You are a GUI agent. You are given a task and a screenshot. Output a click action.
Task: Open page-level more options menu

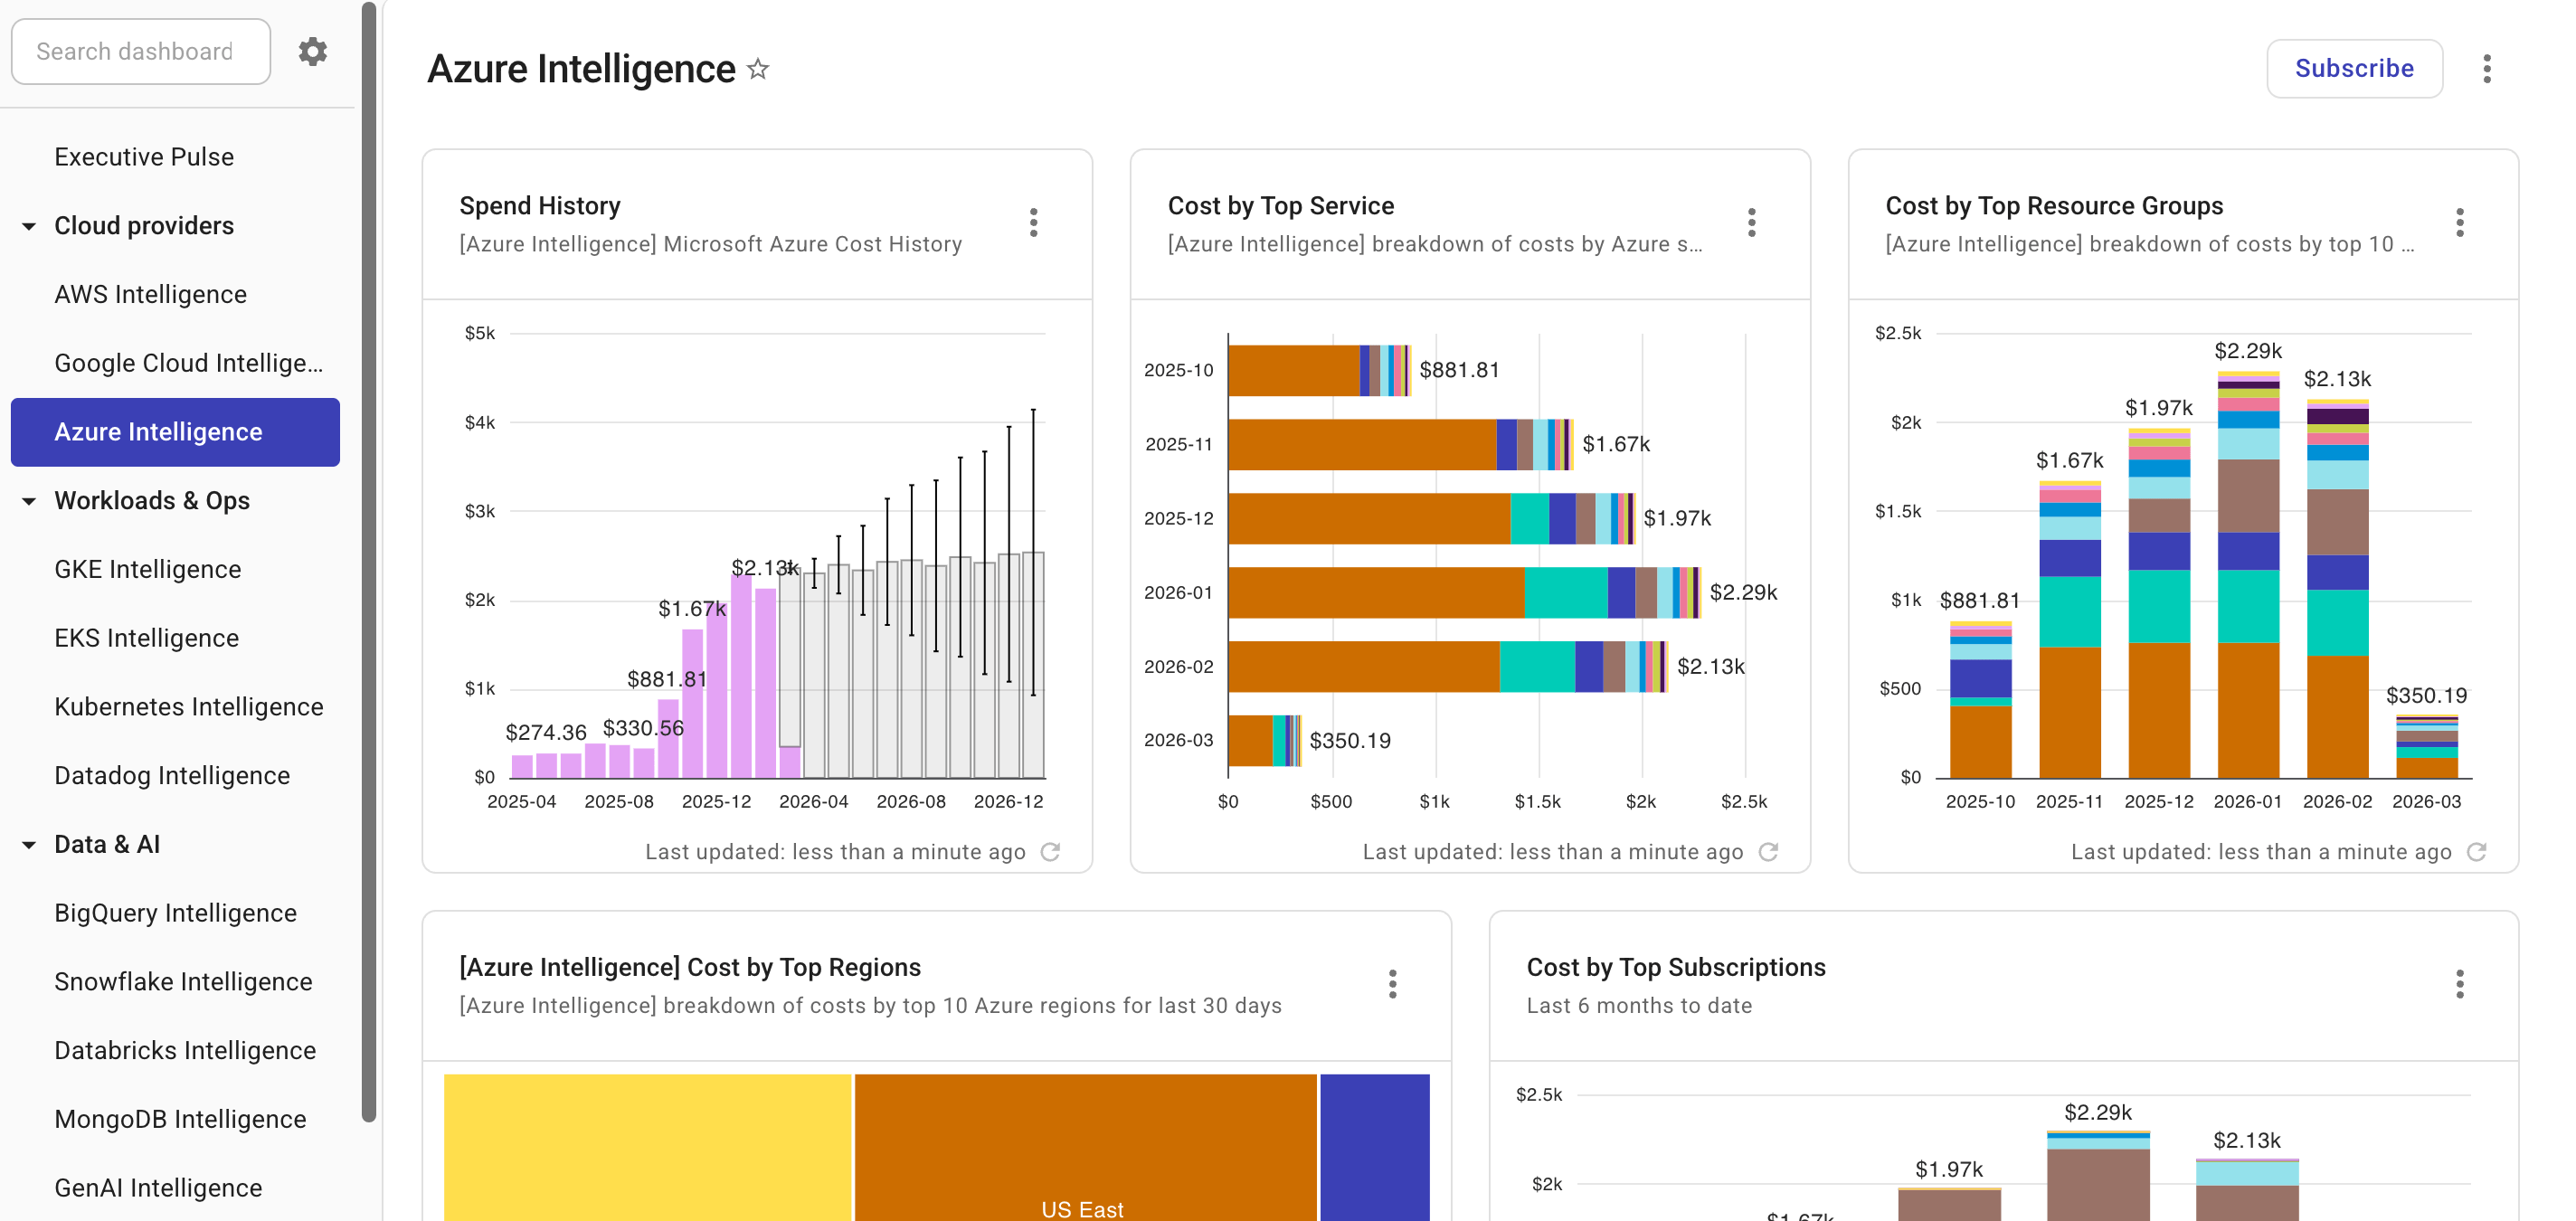click(x=2486, y=69)
